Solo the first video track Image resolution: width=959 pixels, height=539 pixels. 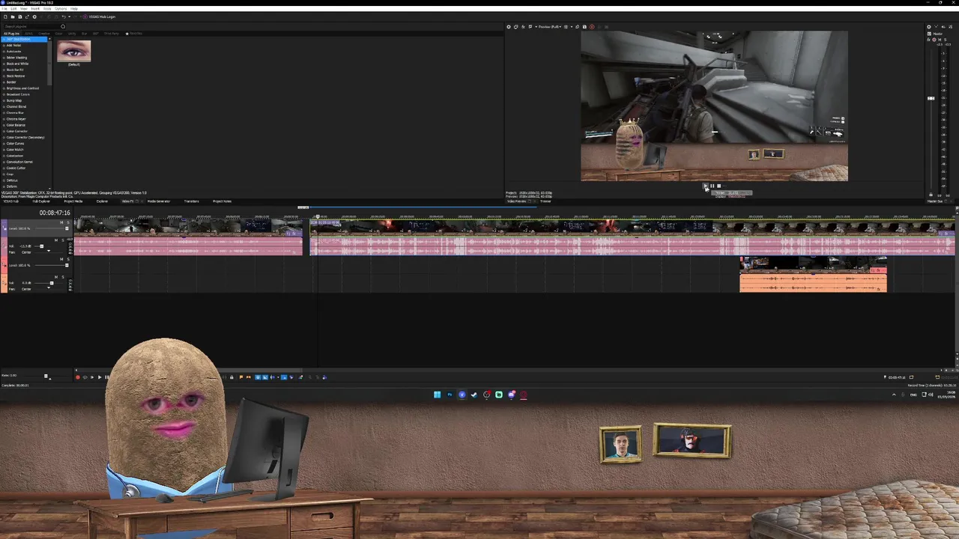click(68, 222)
